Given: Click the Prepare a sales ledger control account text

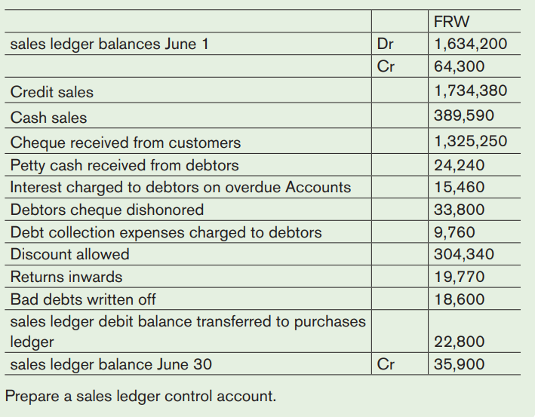Looking at the screenshot, I should coord(140,396).
